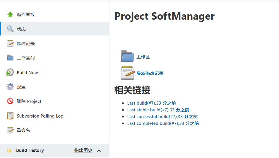Open the Last build (#7) link

pos(151,103)
